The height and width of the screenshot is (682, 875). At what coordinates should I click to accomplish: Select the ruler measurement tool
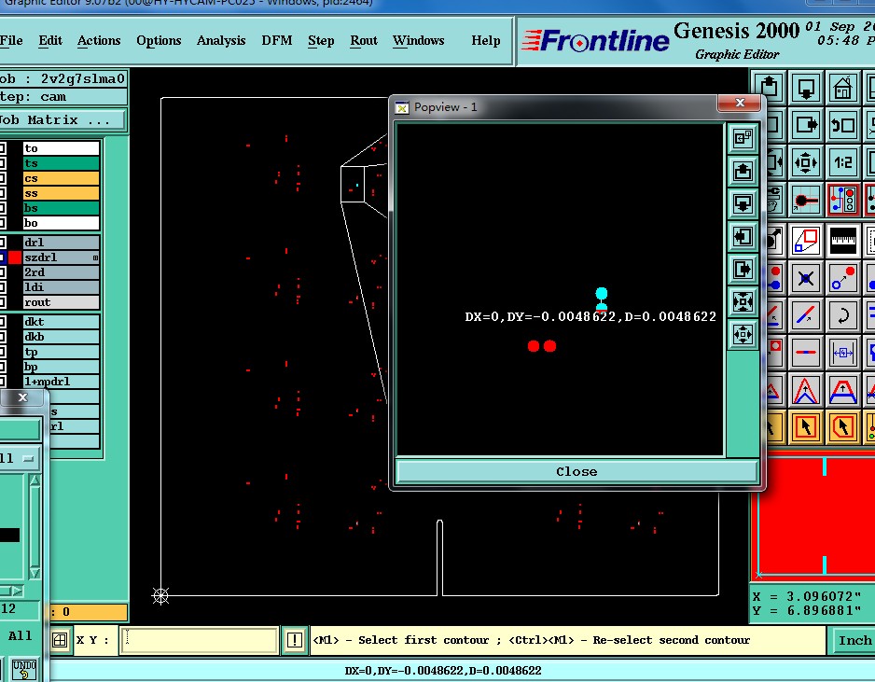[842, 241]
